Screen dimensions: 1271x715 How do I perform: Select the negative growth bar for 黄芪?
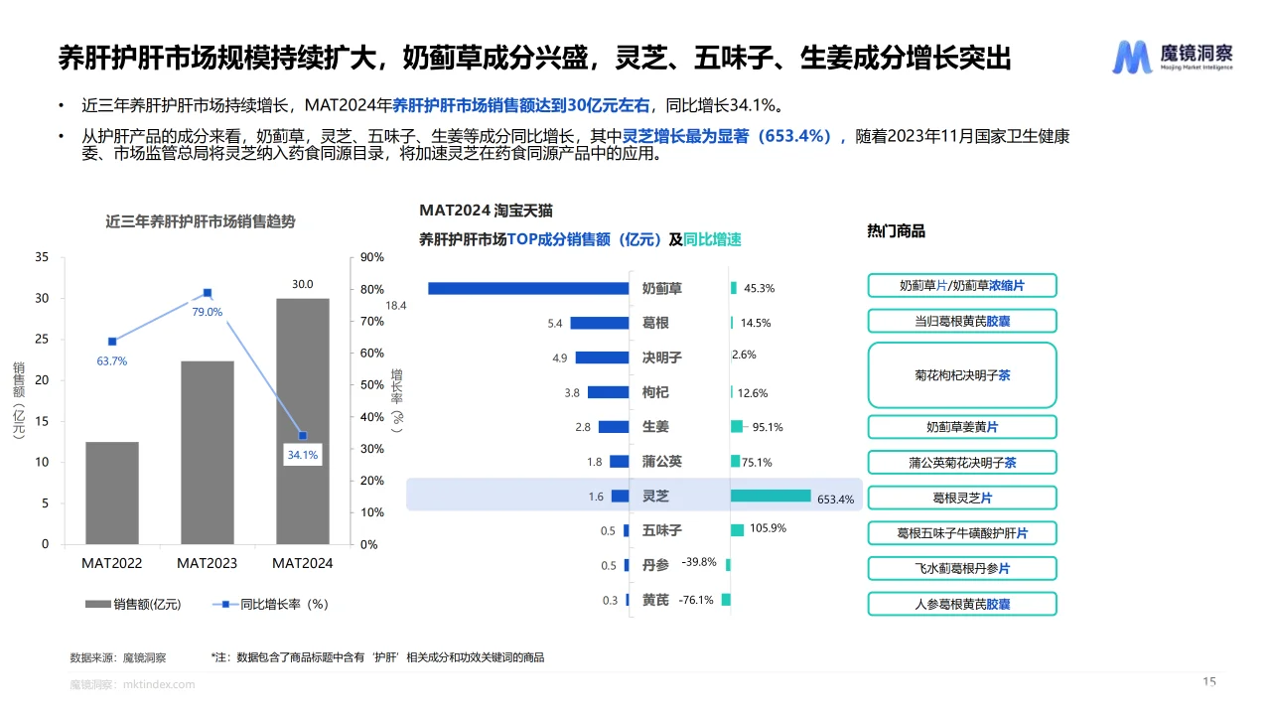pos(728,599)
